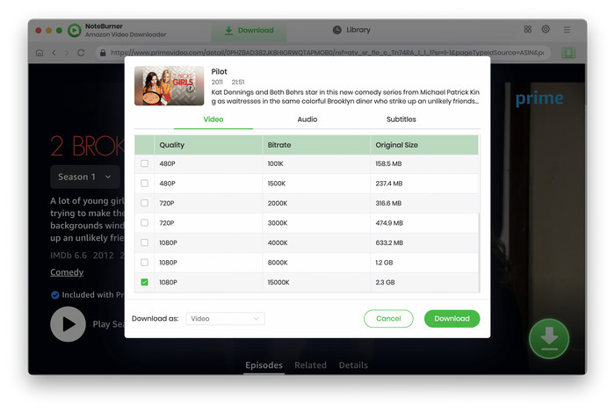
Task: Check the 1080P 8000K quality row
Action: coord(144,263)
